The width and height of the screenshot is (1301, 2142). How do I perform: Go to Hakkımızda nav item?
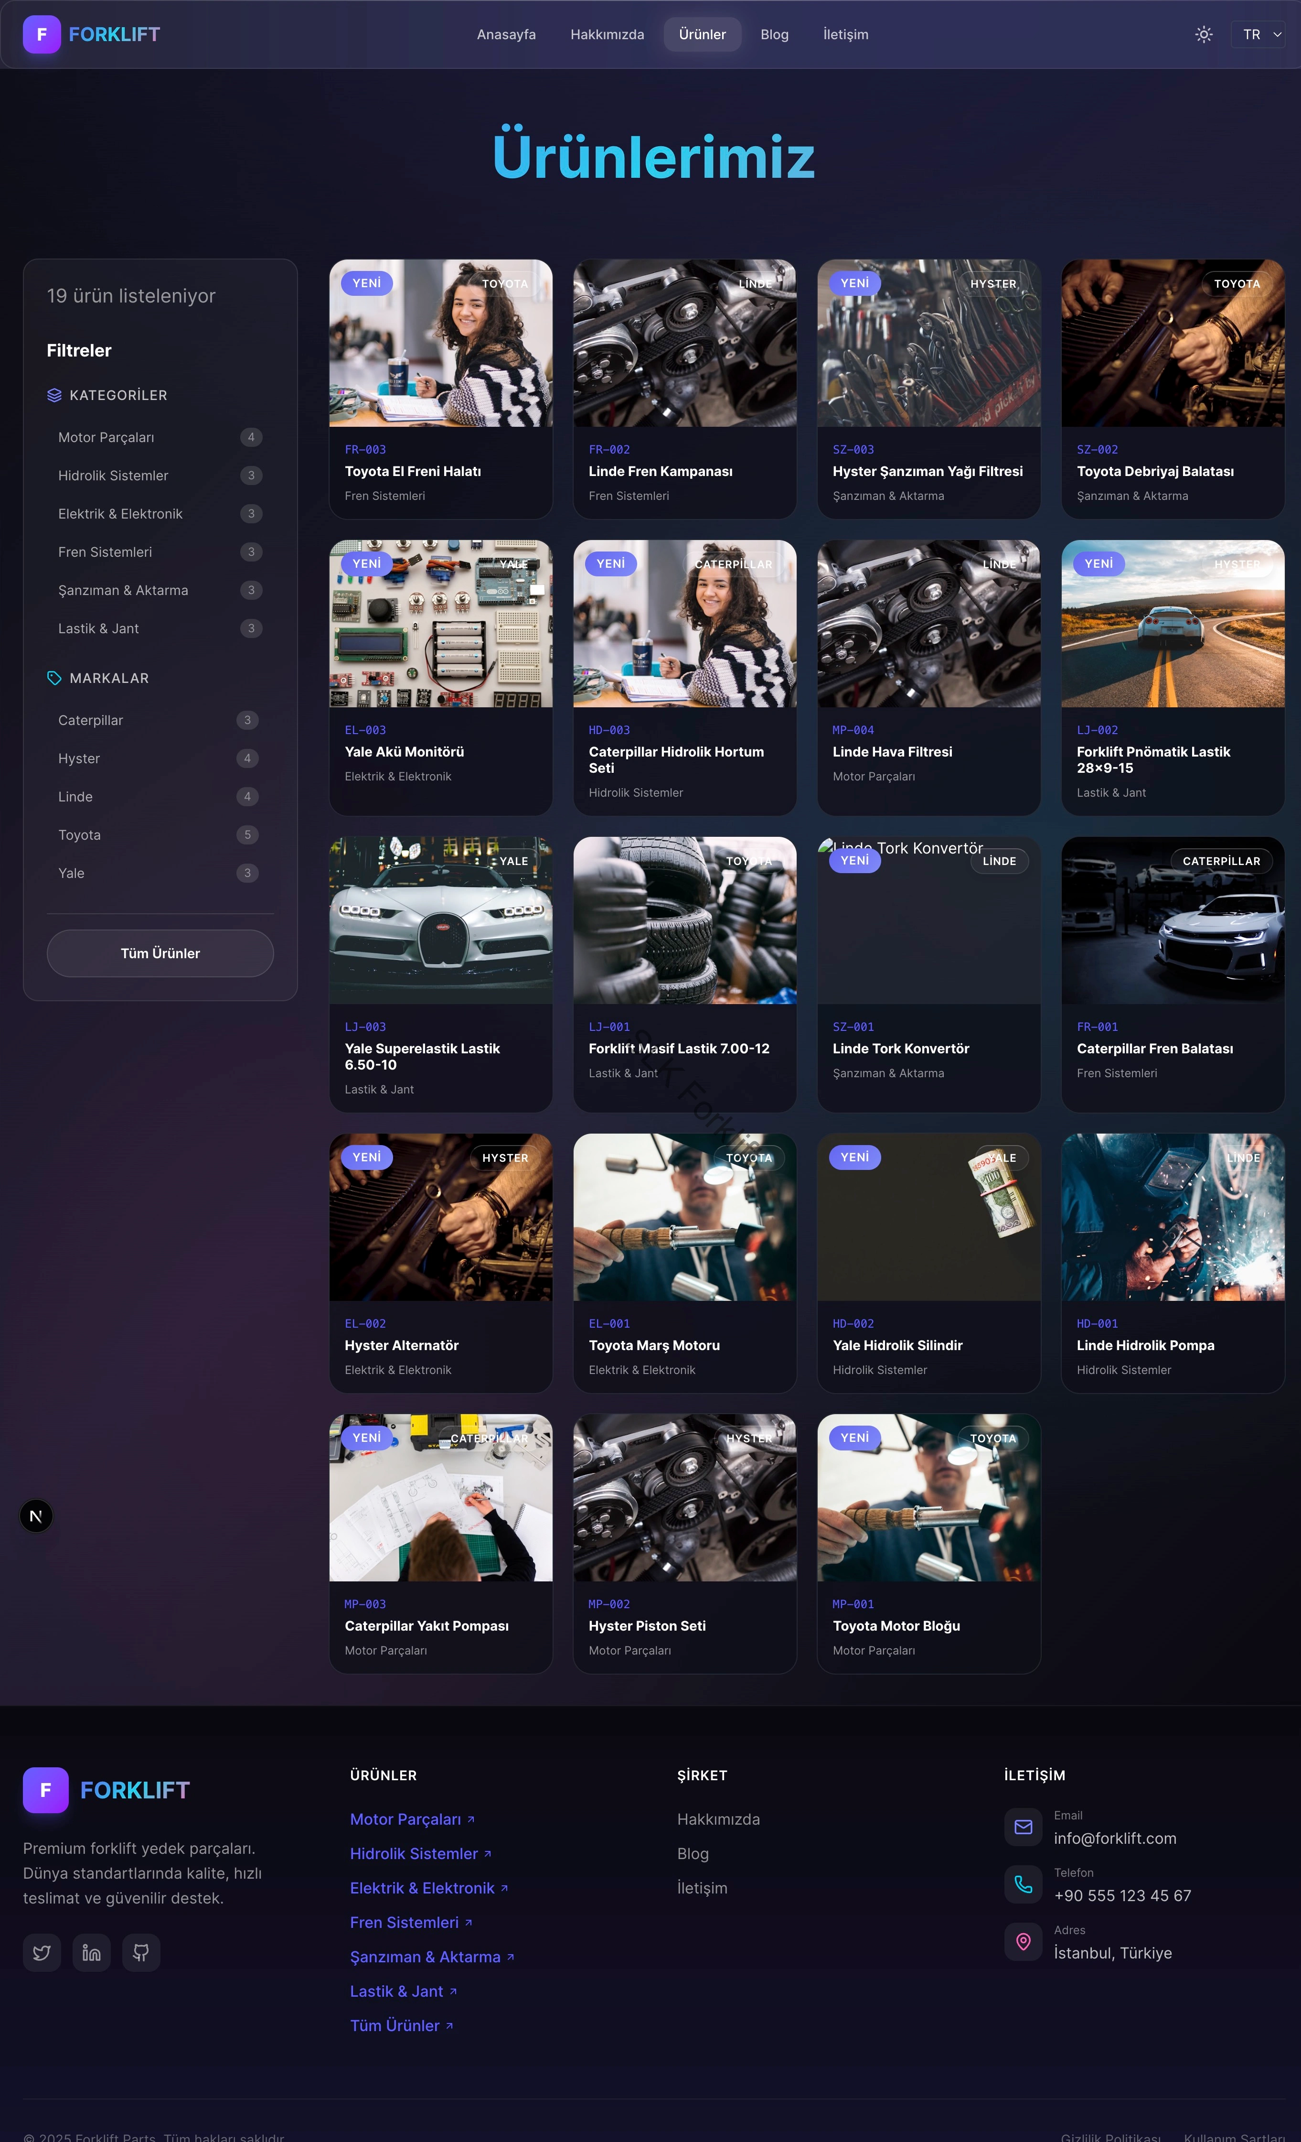(607, 35)
